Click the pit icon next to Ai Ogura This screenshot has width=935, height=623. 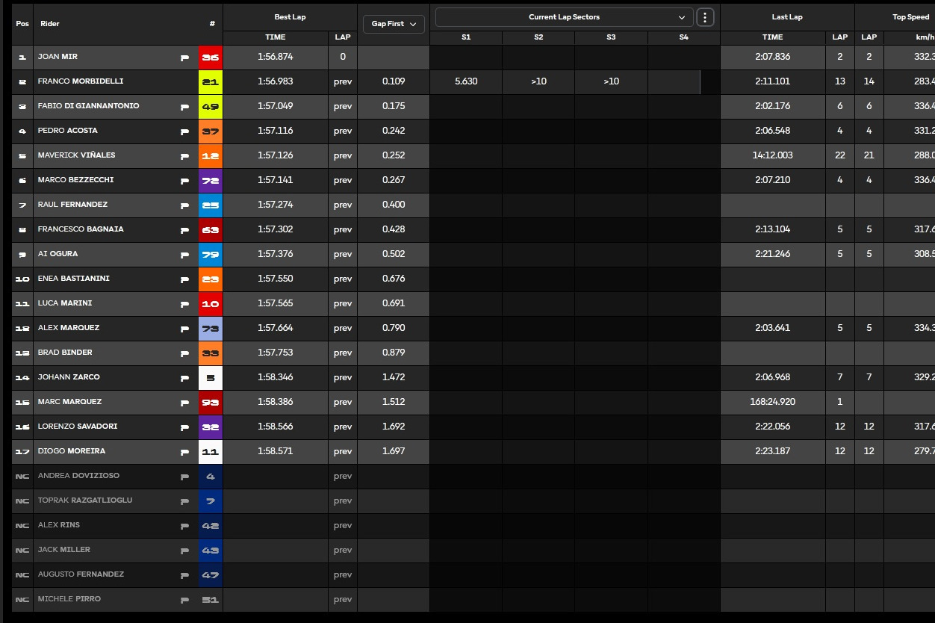(x=184, y=254)
